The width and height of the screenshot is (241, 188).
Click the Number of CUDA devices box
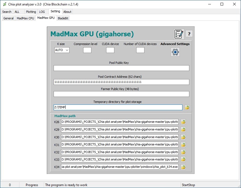[x=140, y=50]
